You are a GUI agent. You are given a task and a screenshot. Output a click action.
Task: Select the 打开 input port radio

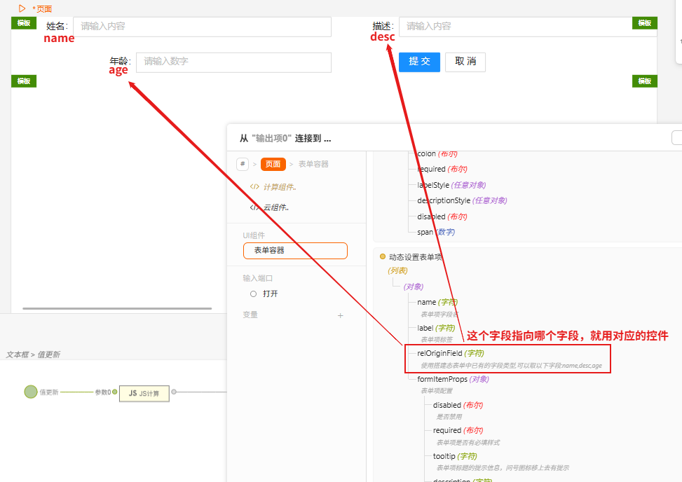click(x=253, y=294)
